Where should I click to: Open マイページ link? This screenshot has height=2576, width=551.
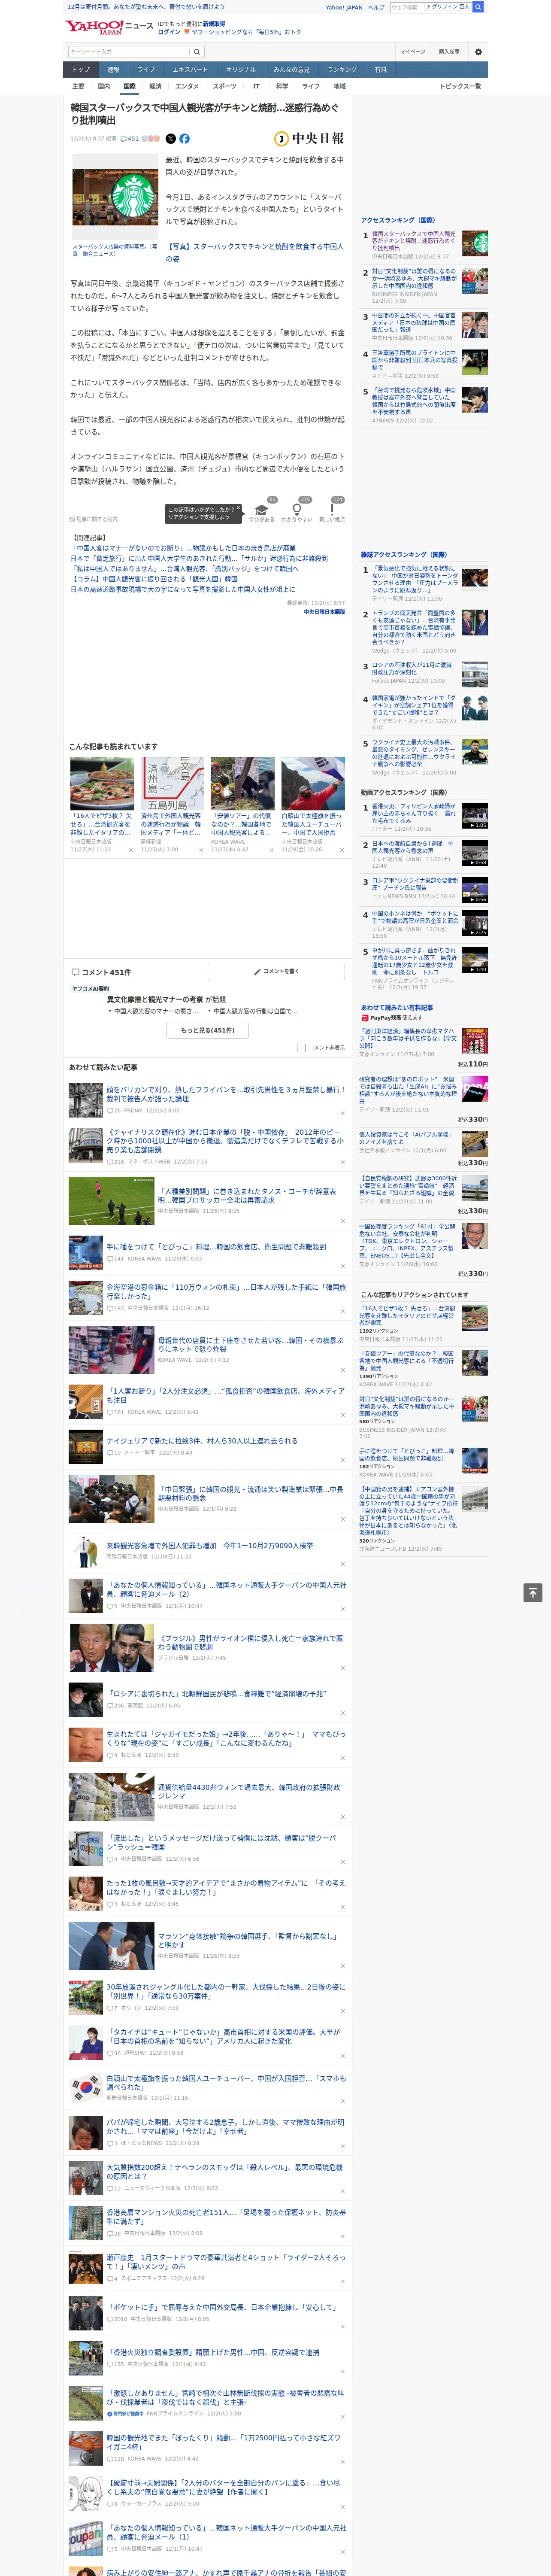coord(413,52)
